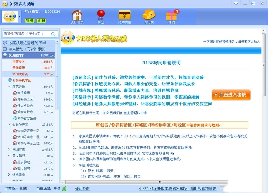Collapse the 9158好声音 category
This screenshot has width=268, height=193.
(x=9, y=124)
